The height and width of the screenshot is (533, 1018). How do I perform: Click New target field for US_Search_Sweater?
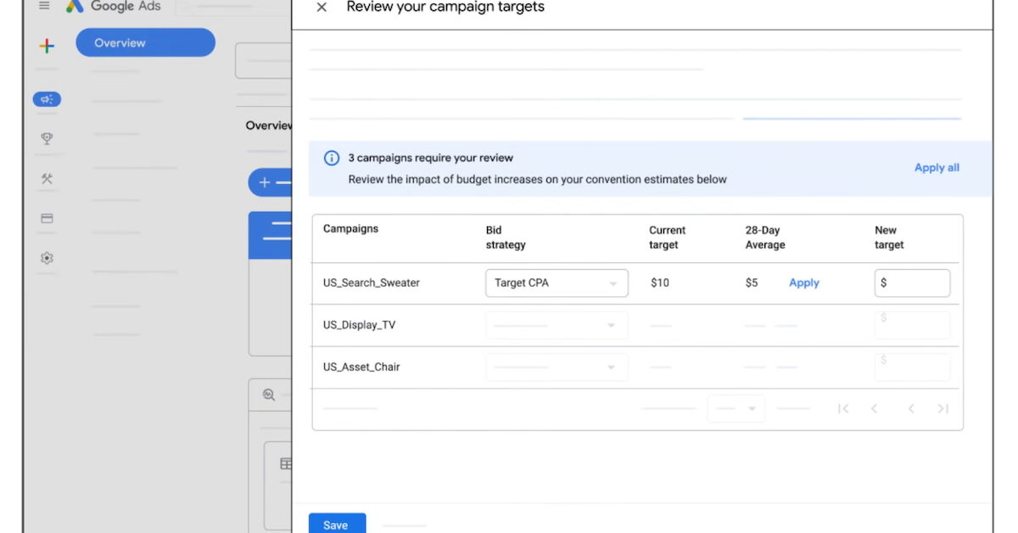pos(912,283)
